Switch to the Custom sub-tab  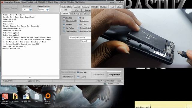pos(88,14)
